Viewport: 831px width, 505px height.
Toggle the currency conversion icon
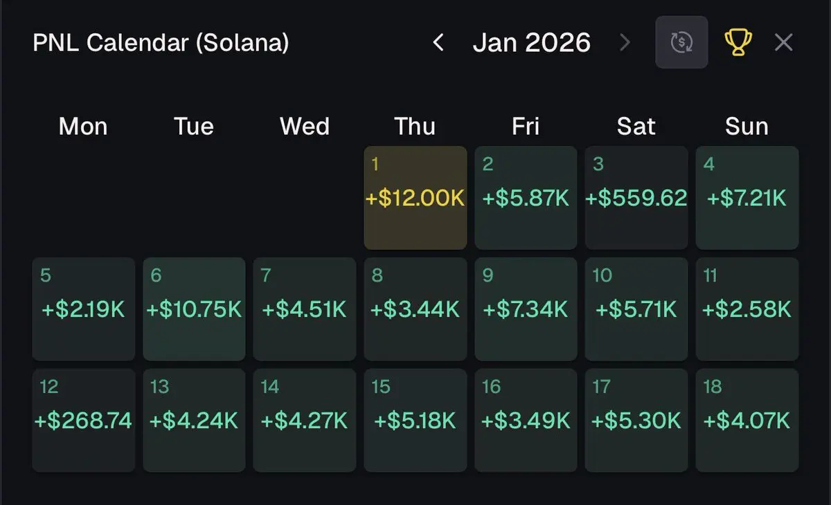coord(681,43)
